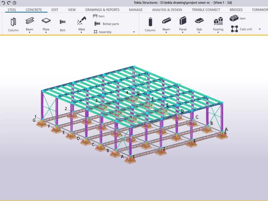Open the Footing dropdown options
This screenshot has height=201, width=268.
218,33
